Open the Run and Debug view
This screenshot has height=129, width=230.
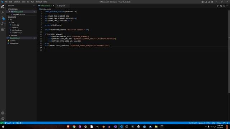pyautogui.click(x=3, y=24)
